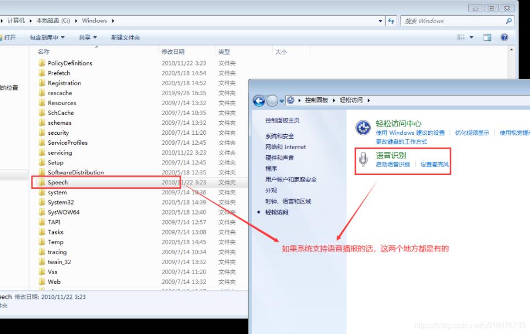This screenshot has height=334, width=530.
Task: Toggle the preview pane icon
Action: [487, 37]
